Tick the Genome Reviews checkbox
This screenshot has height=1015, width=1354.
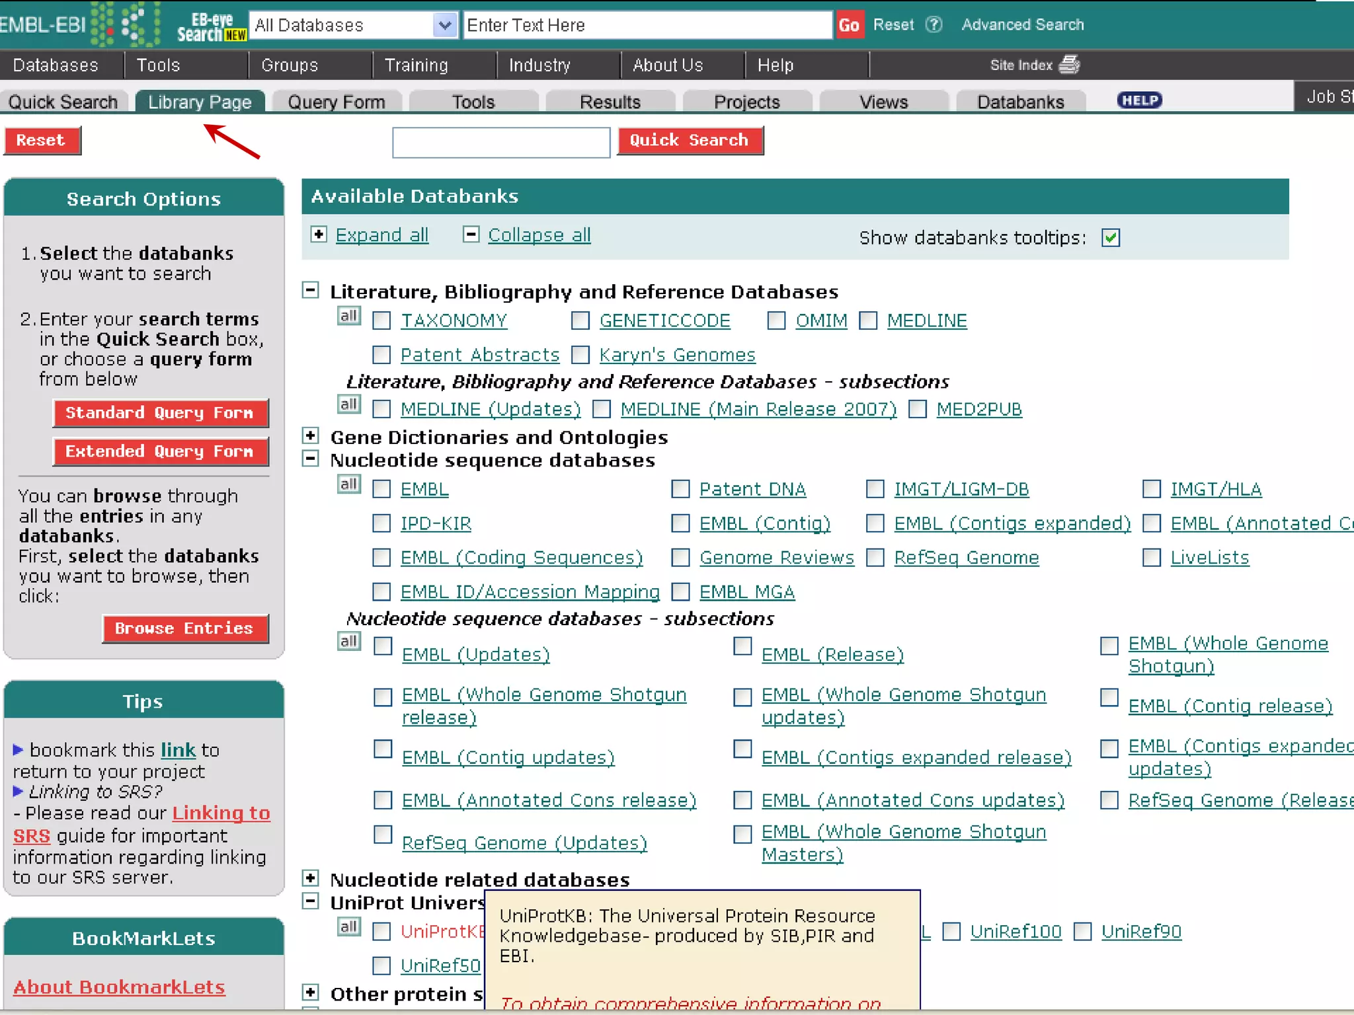pos(680,558)
